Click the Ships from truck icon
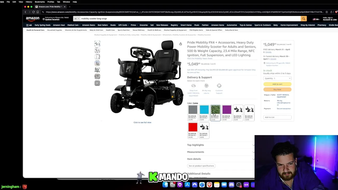This screenshot has height=190, width=338. 194,86
